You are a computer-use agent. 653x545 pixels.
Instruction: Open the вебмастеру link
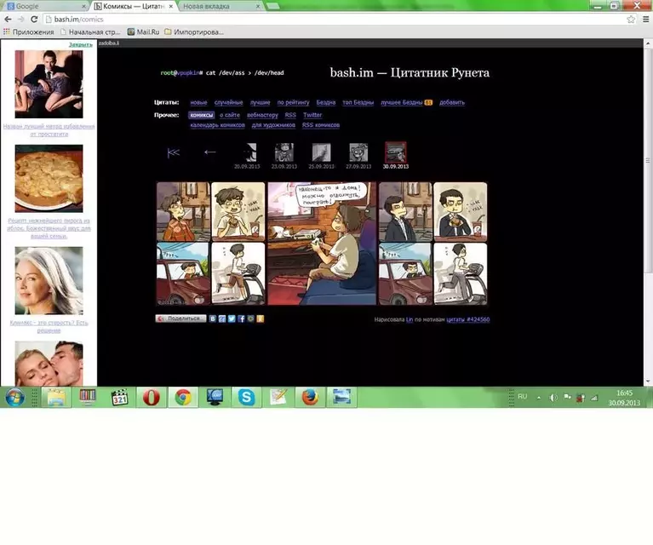262,115
